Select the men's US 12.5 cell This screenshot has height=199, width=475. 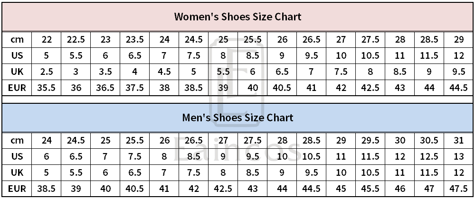coord(429,156)
